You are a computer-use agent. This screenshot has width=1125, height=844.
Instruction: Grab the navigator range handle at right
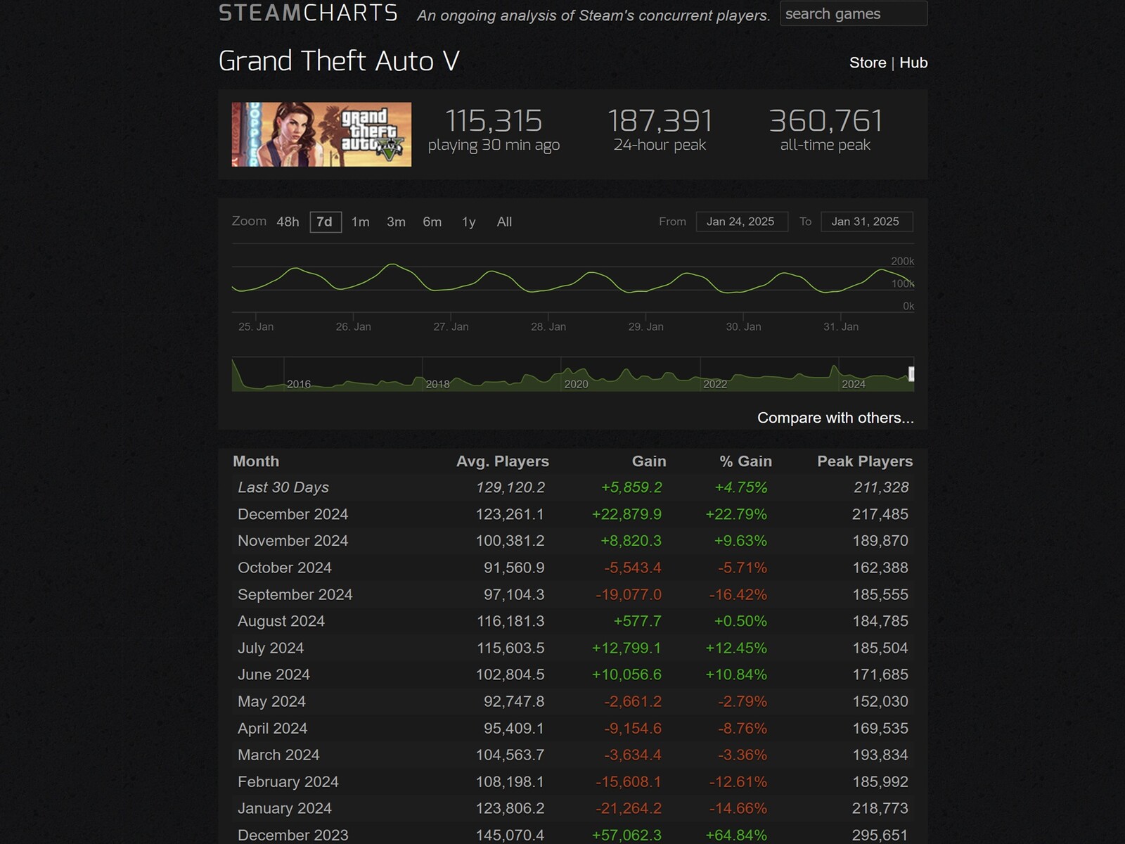click(x=911, y=374)
